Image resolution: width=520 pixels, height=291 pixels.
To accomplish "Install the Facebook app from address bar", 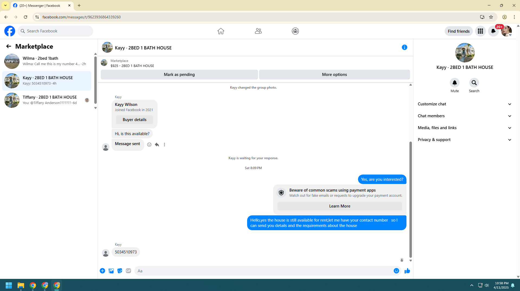I will [482, 17].
